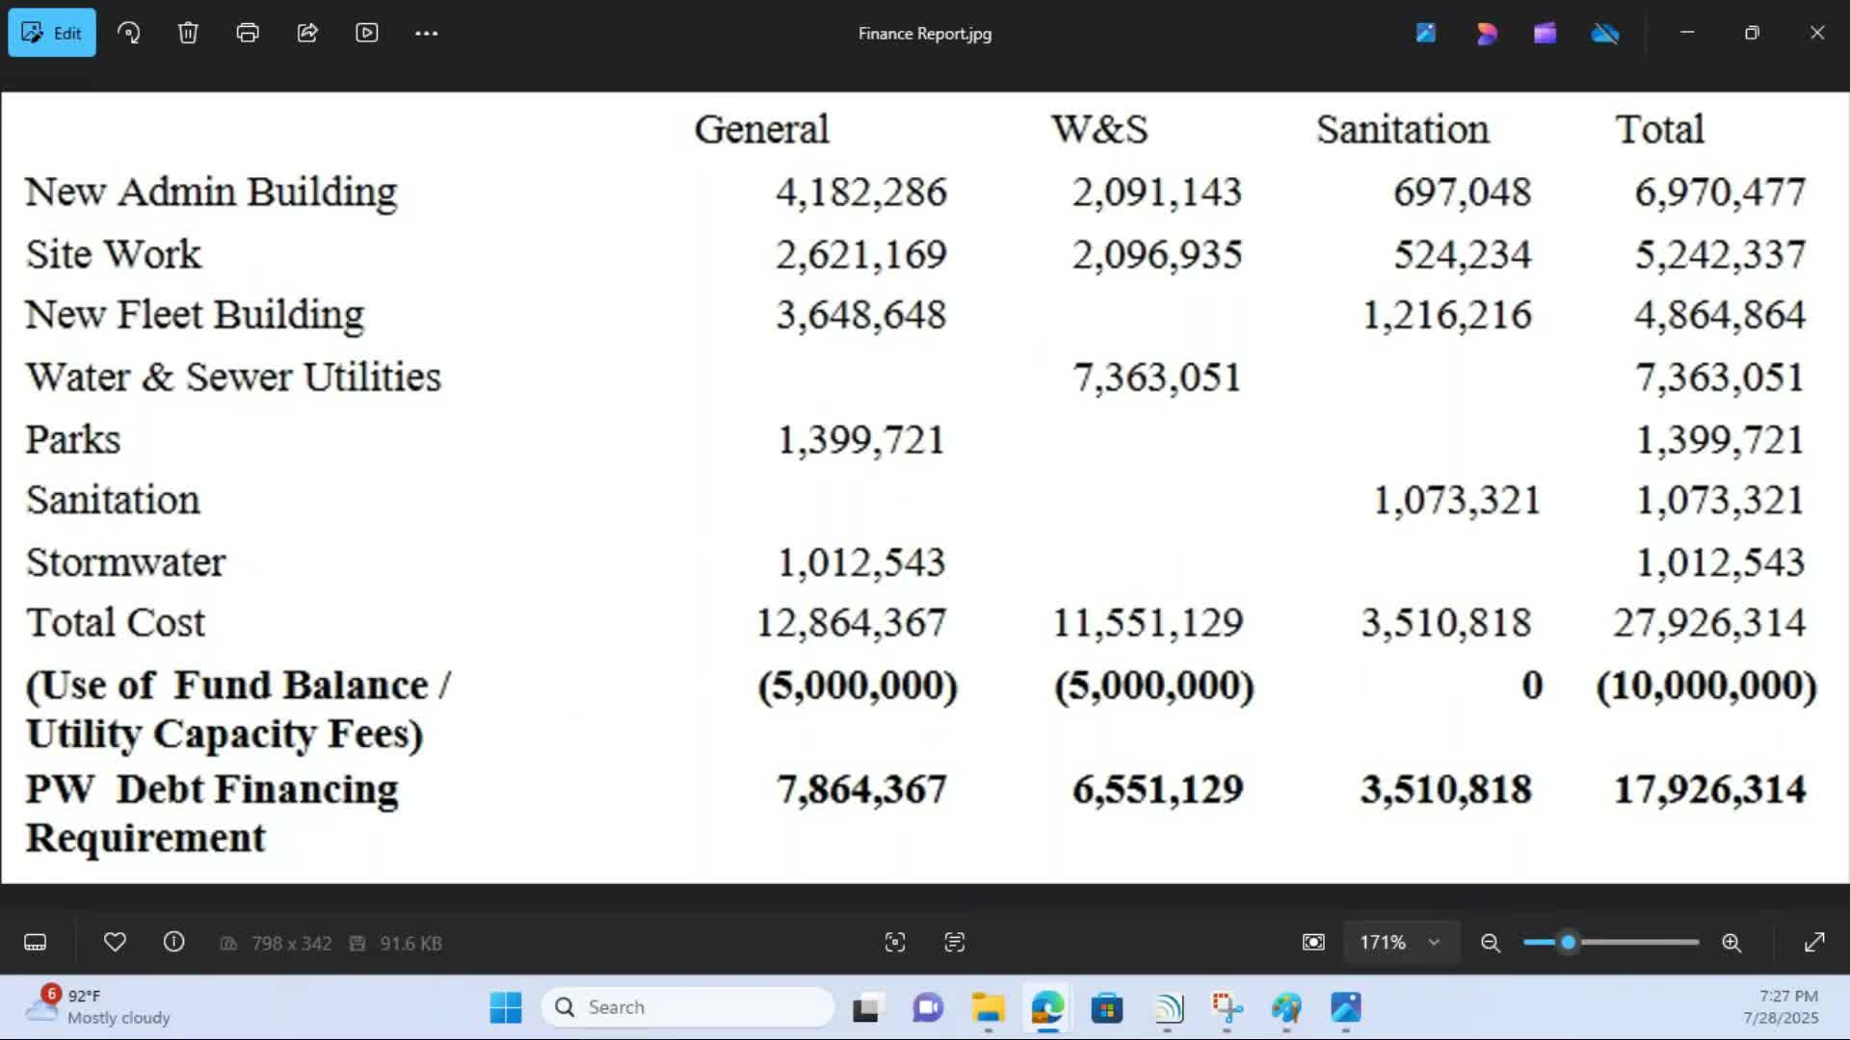Click the Edit button
The height and width of the screenshot is (1040, 1850).
[52, 33]
